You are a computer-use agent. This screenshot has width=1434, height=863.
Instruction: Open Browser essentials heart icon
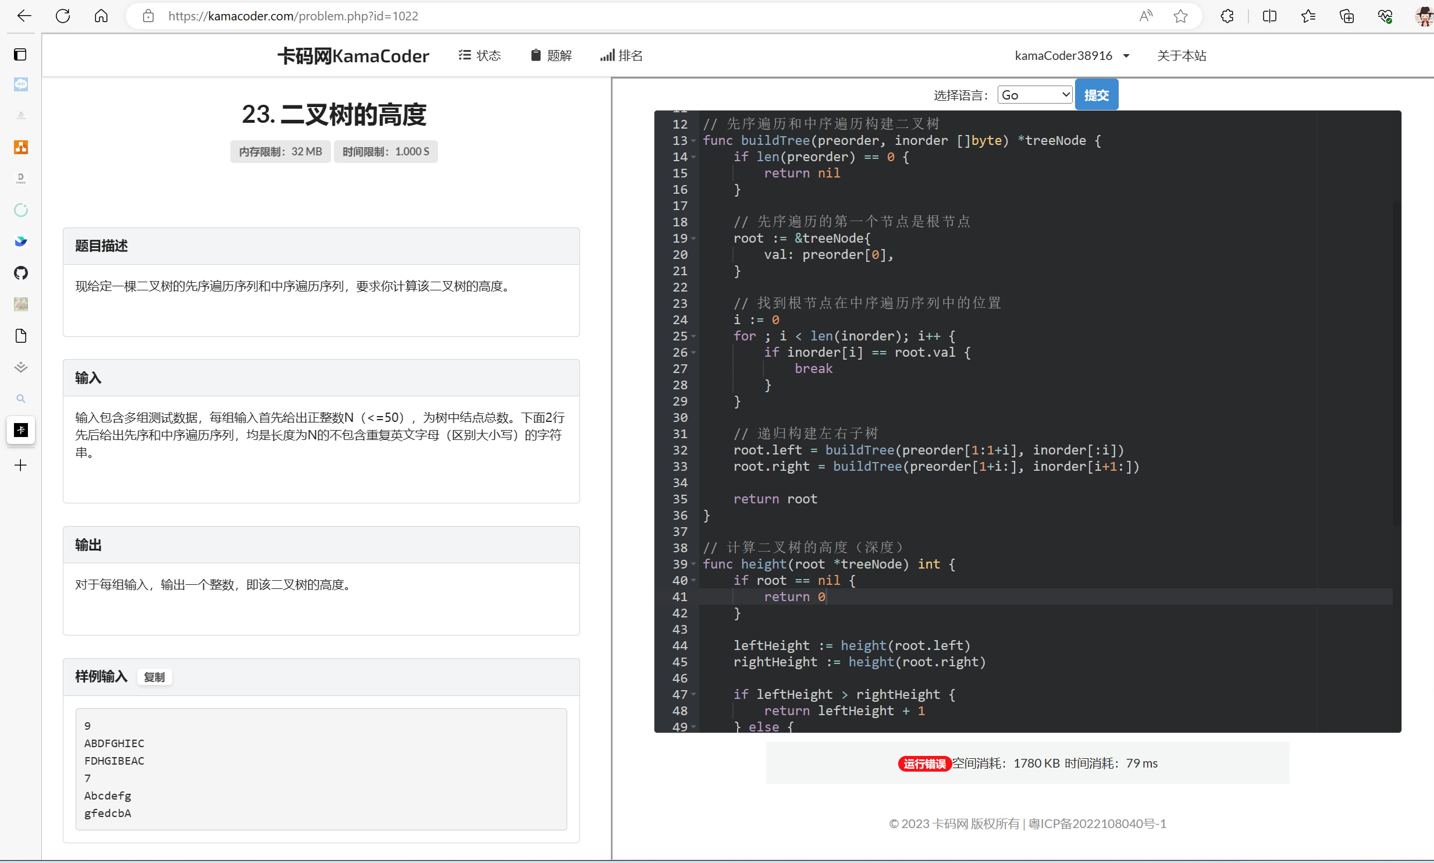pos(1386,16)
